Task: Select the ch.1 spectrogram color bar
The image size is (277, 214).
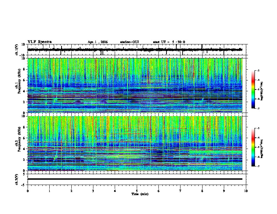Action: [253, 90]
